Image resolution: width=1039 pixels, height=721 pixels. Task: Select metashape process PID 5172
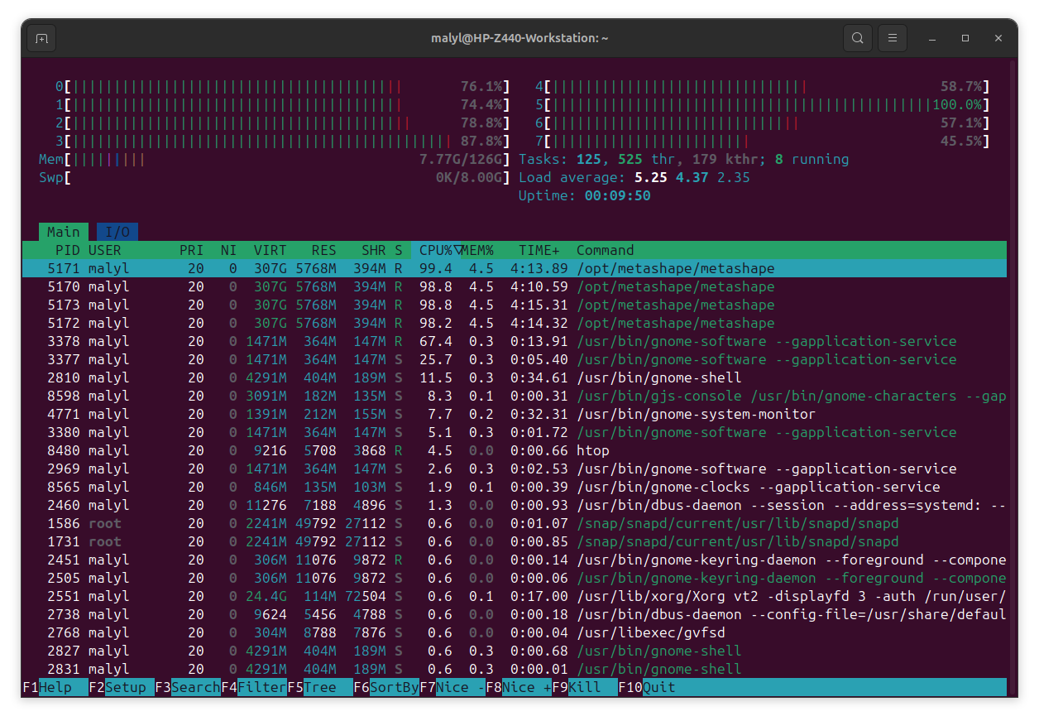coord(515,323)
